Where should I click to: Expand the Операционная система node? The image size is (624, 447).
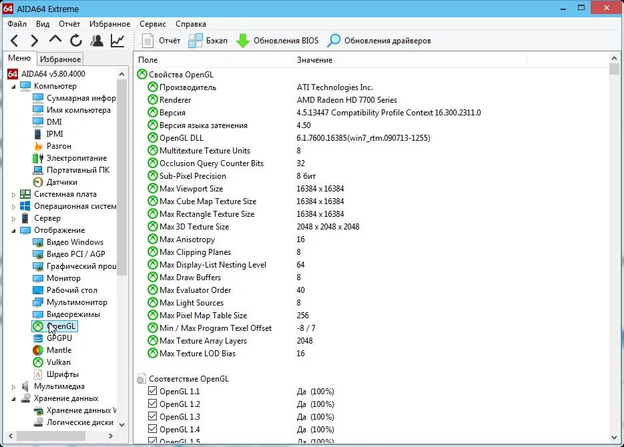(x=13, y=207)
